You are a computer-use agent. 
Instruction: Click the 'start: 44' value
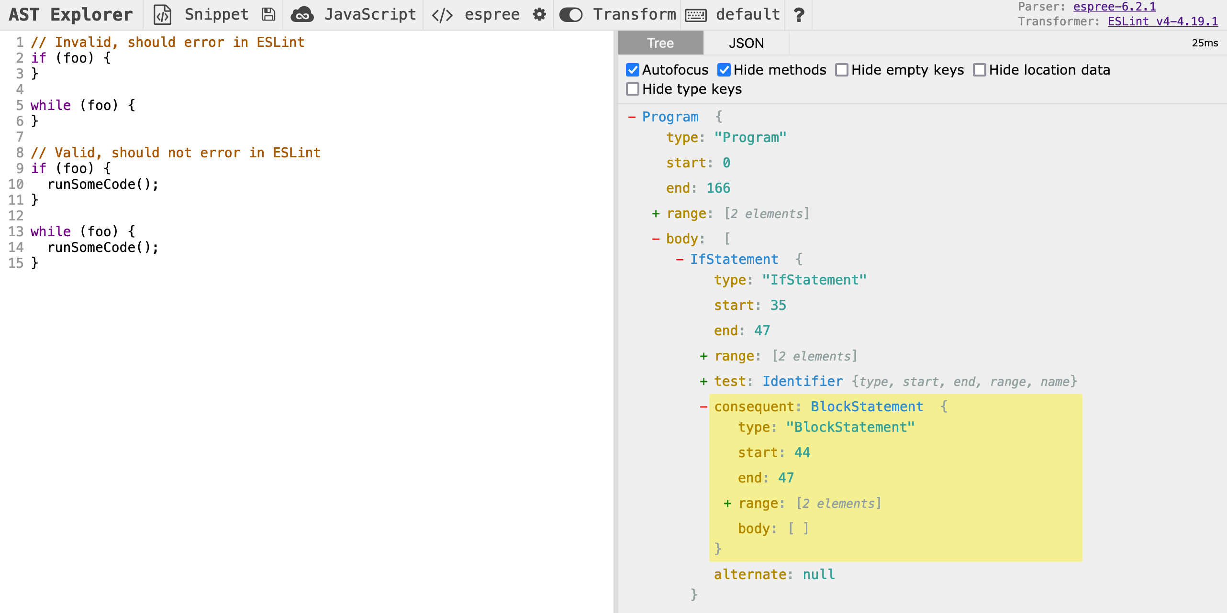click(802, 452)
